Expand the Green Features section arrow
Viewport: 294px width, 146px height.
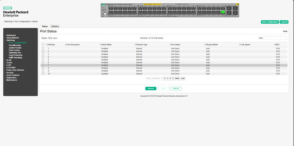(5, 75)
